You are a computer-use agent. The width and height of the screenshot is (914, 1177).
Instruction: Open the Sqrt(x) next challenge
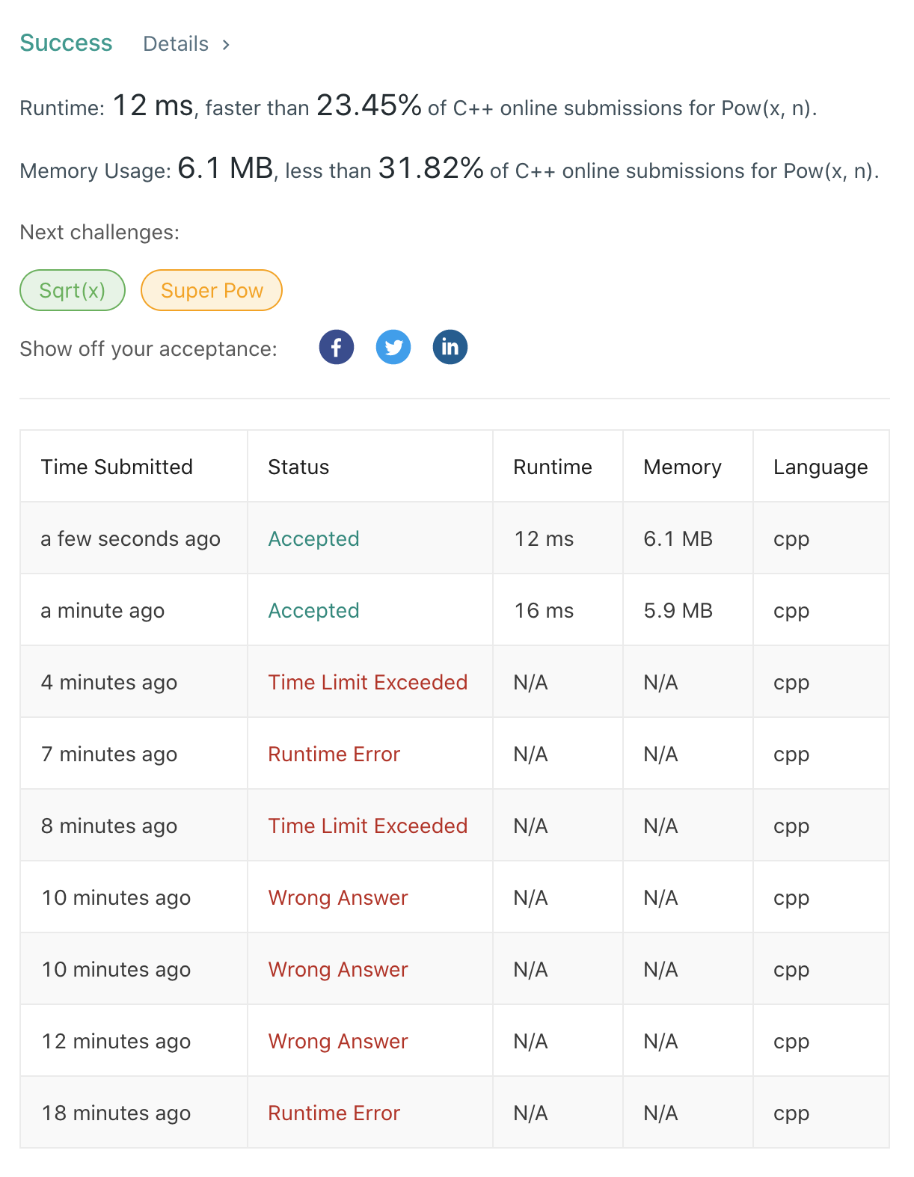coord(72,290)
